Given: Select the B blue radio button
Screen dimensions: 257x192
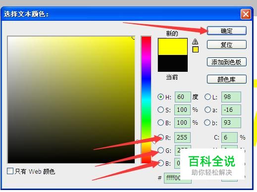Looking at the screenshot, I should [160, 163].
